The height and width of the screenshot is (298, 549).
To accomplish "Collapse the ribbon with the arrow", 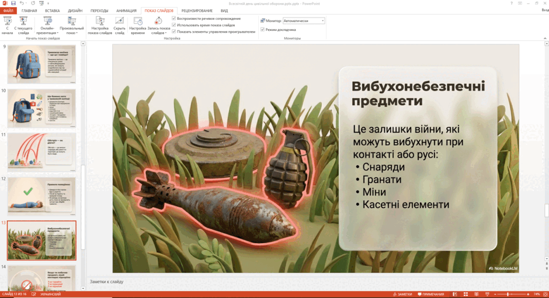I will 545,38.
